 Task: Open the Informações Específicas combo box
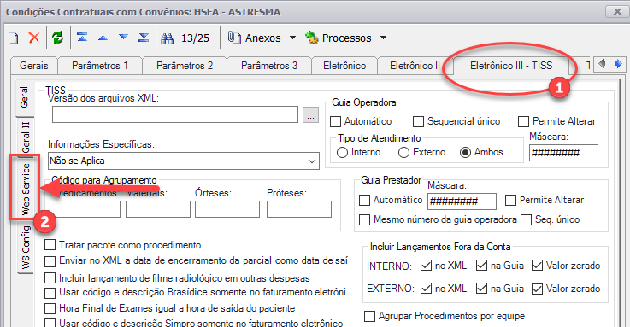184,161
